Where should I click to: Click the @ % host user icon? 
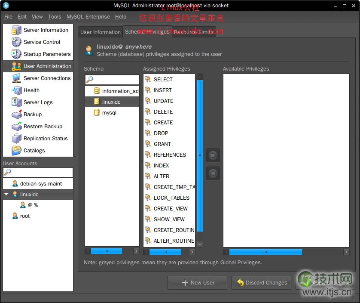click(23, 205)
